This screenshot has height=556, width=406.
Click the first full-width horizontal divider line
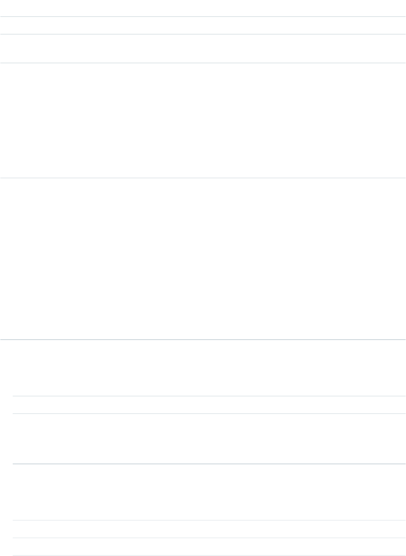(203, 17)
